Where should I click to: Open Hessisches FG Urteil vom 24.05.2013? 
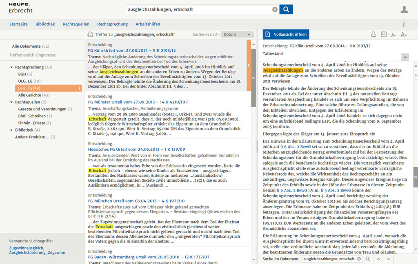point(136,149)
